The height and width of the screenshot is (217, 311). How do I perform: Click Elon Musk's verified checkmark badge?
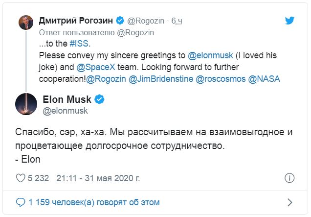click(x=99, y=99)
